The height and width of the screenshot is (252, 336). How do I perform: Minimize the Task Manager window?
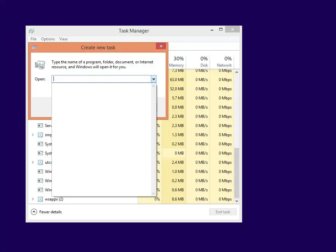(x=212, y=30)
